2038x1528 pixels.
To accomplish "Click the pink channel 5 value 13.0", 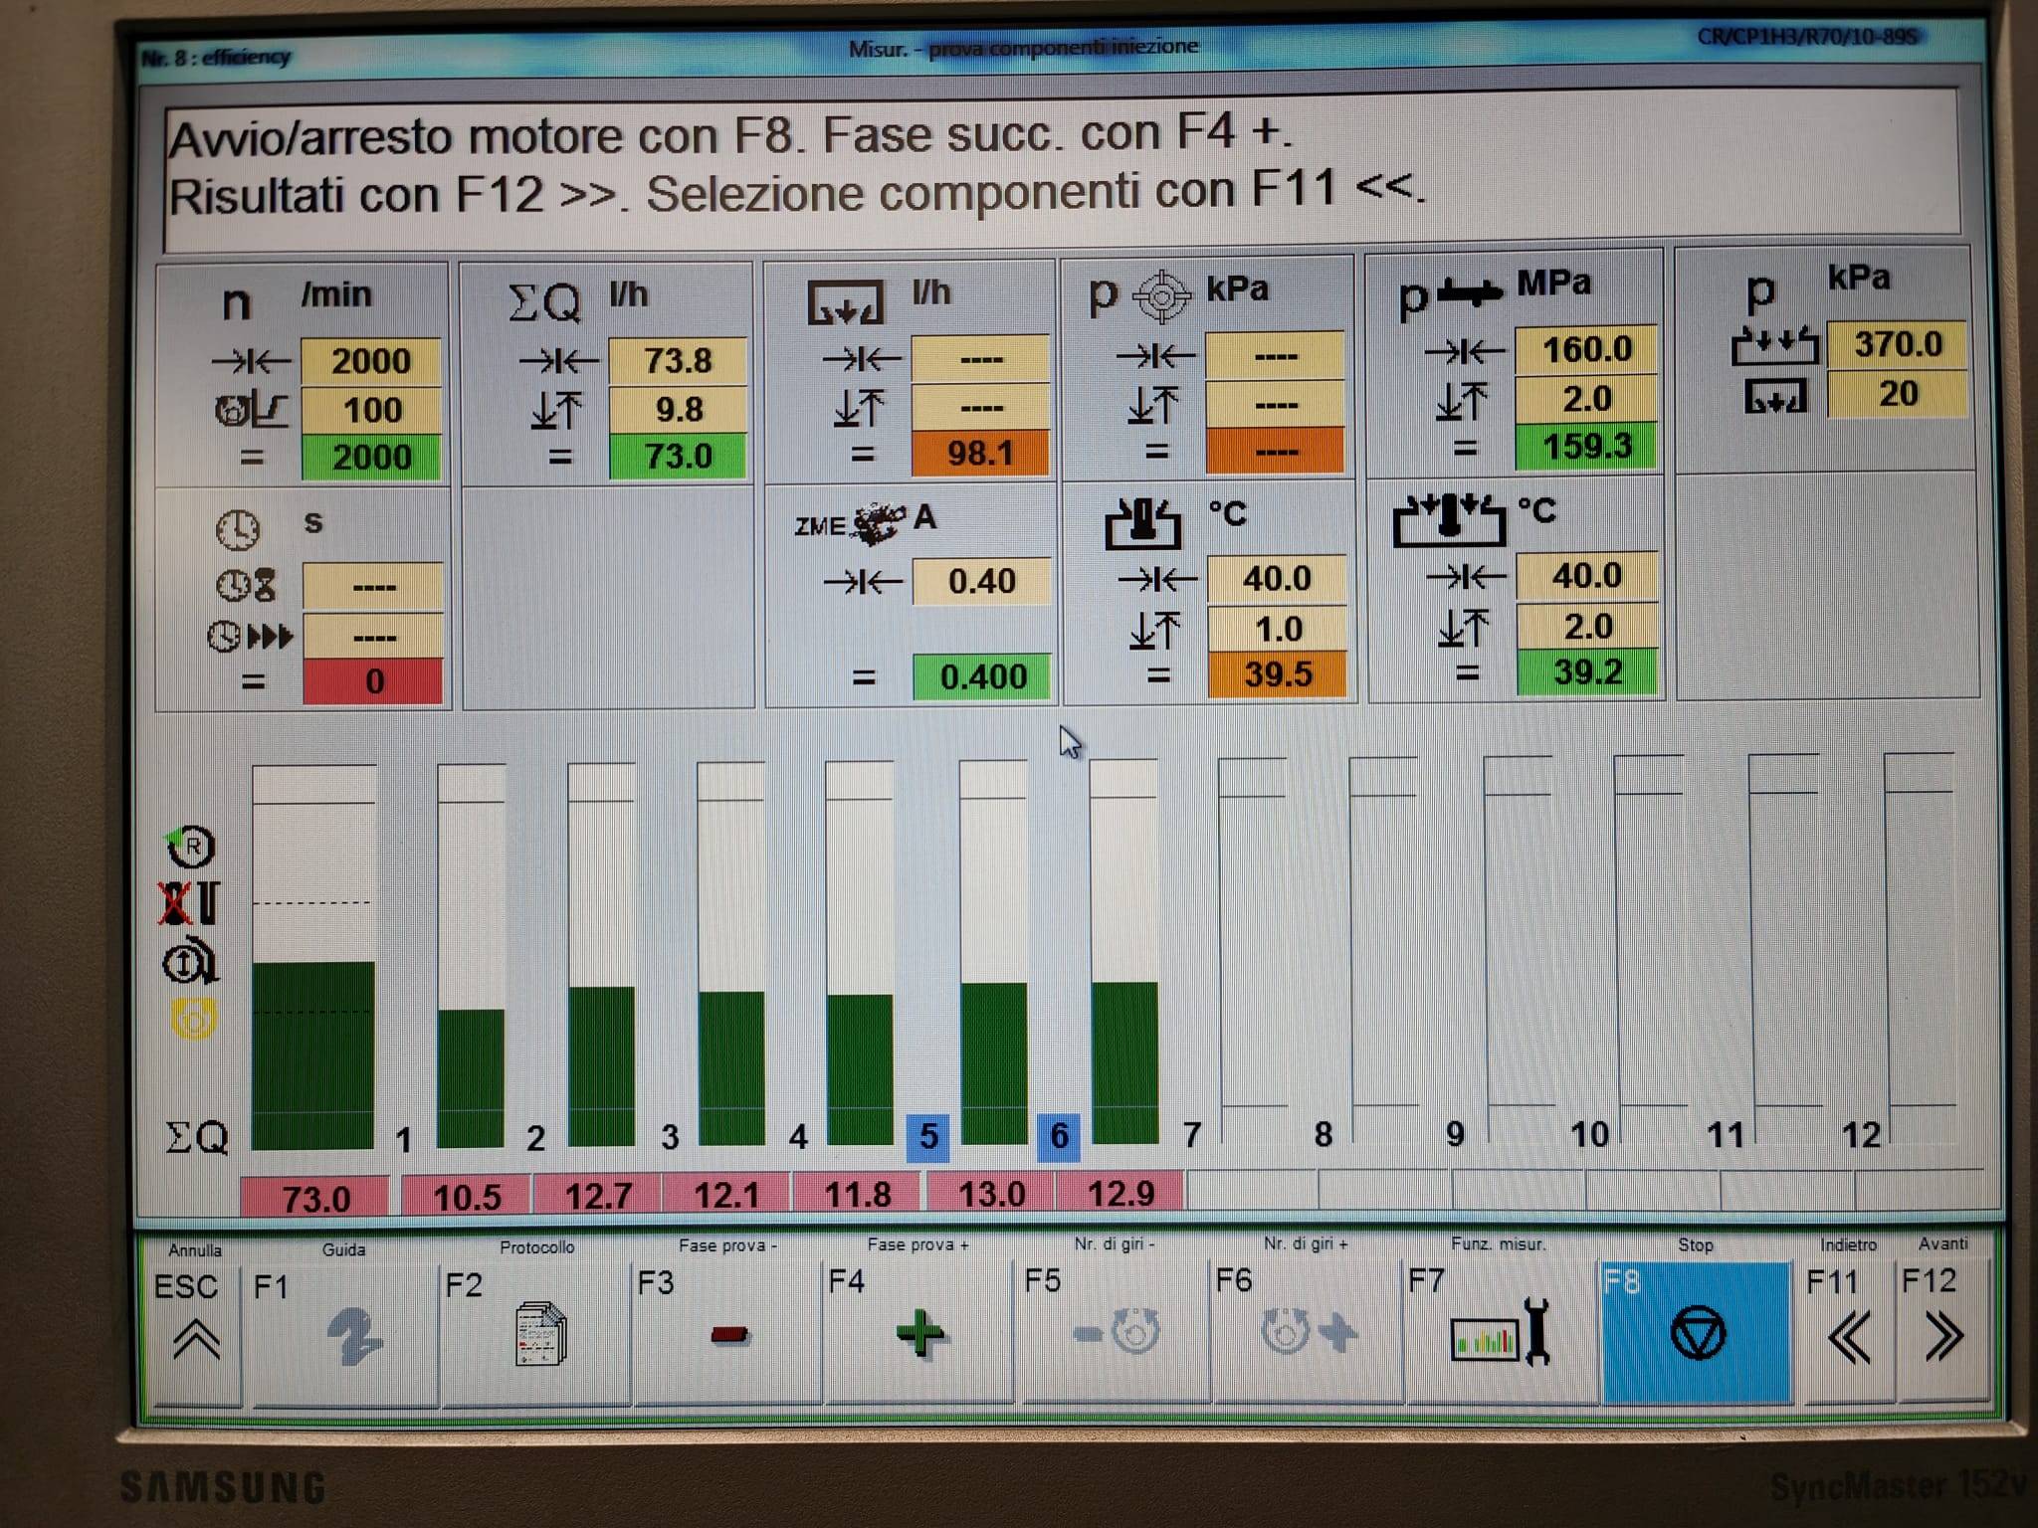I will click(x=990, y=1193).
